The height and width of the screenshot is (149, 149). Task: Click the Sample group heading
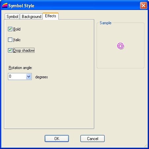106,23
